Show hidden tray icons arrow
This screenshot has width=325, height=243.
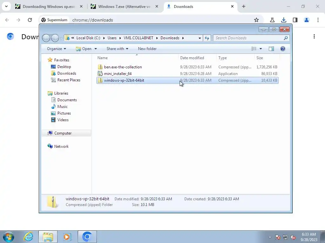pyautogui.click(x=270, y=237)
